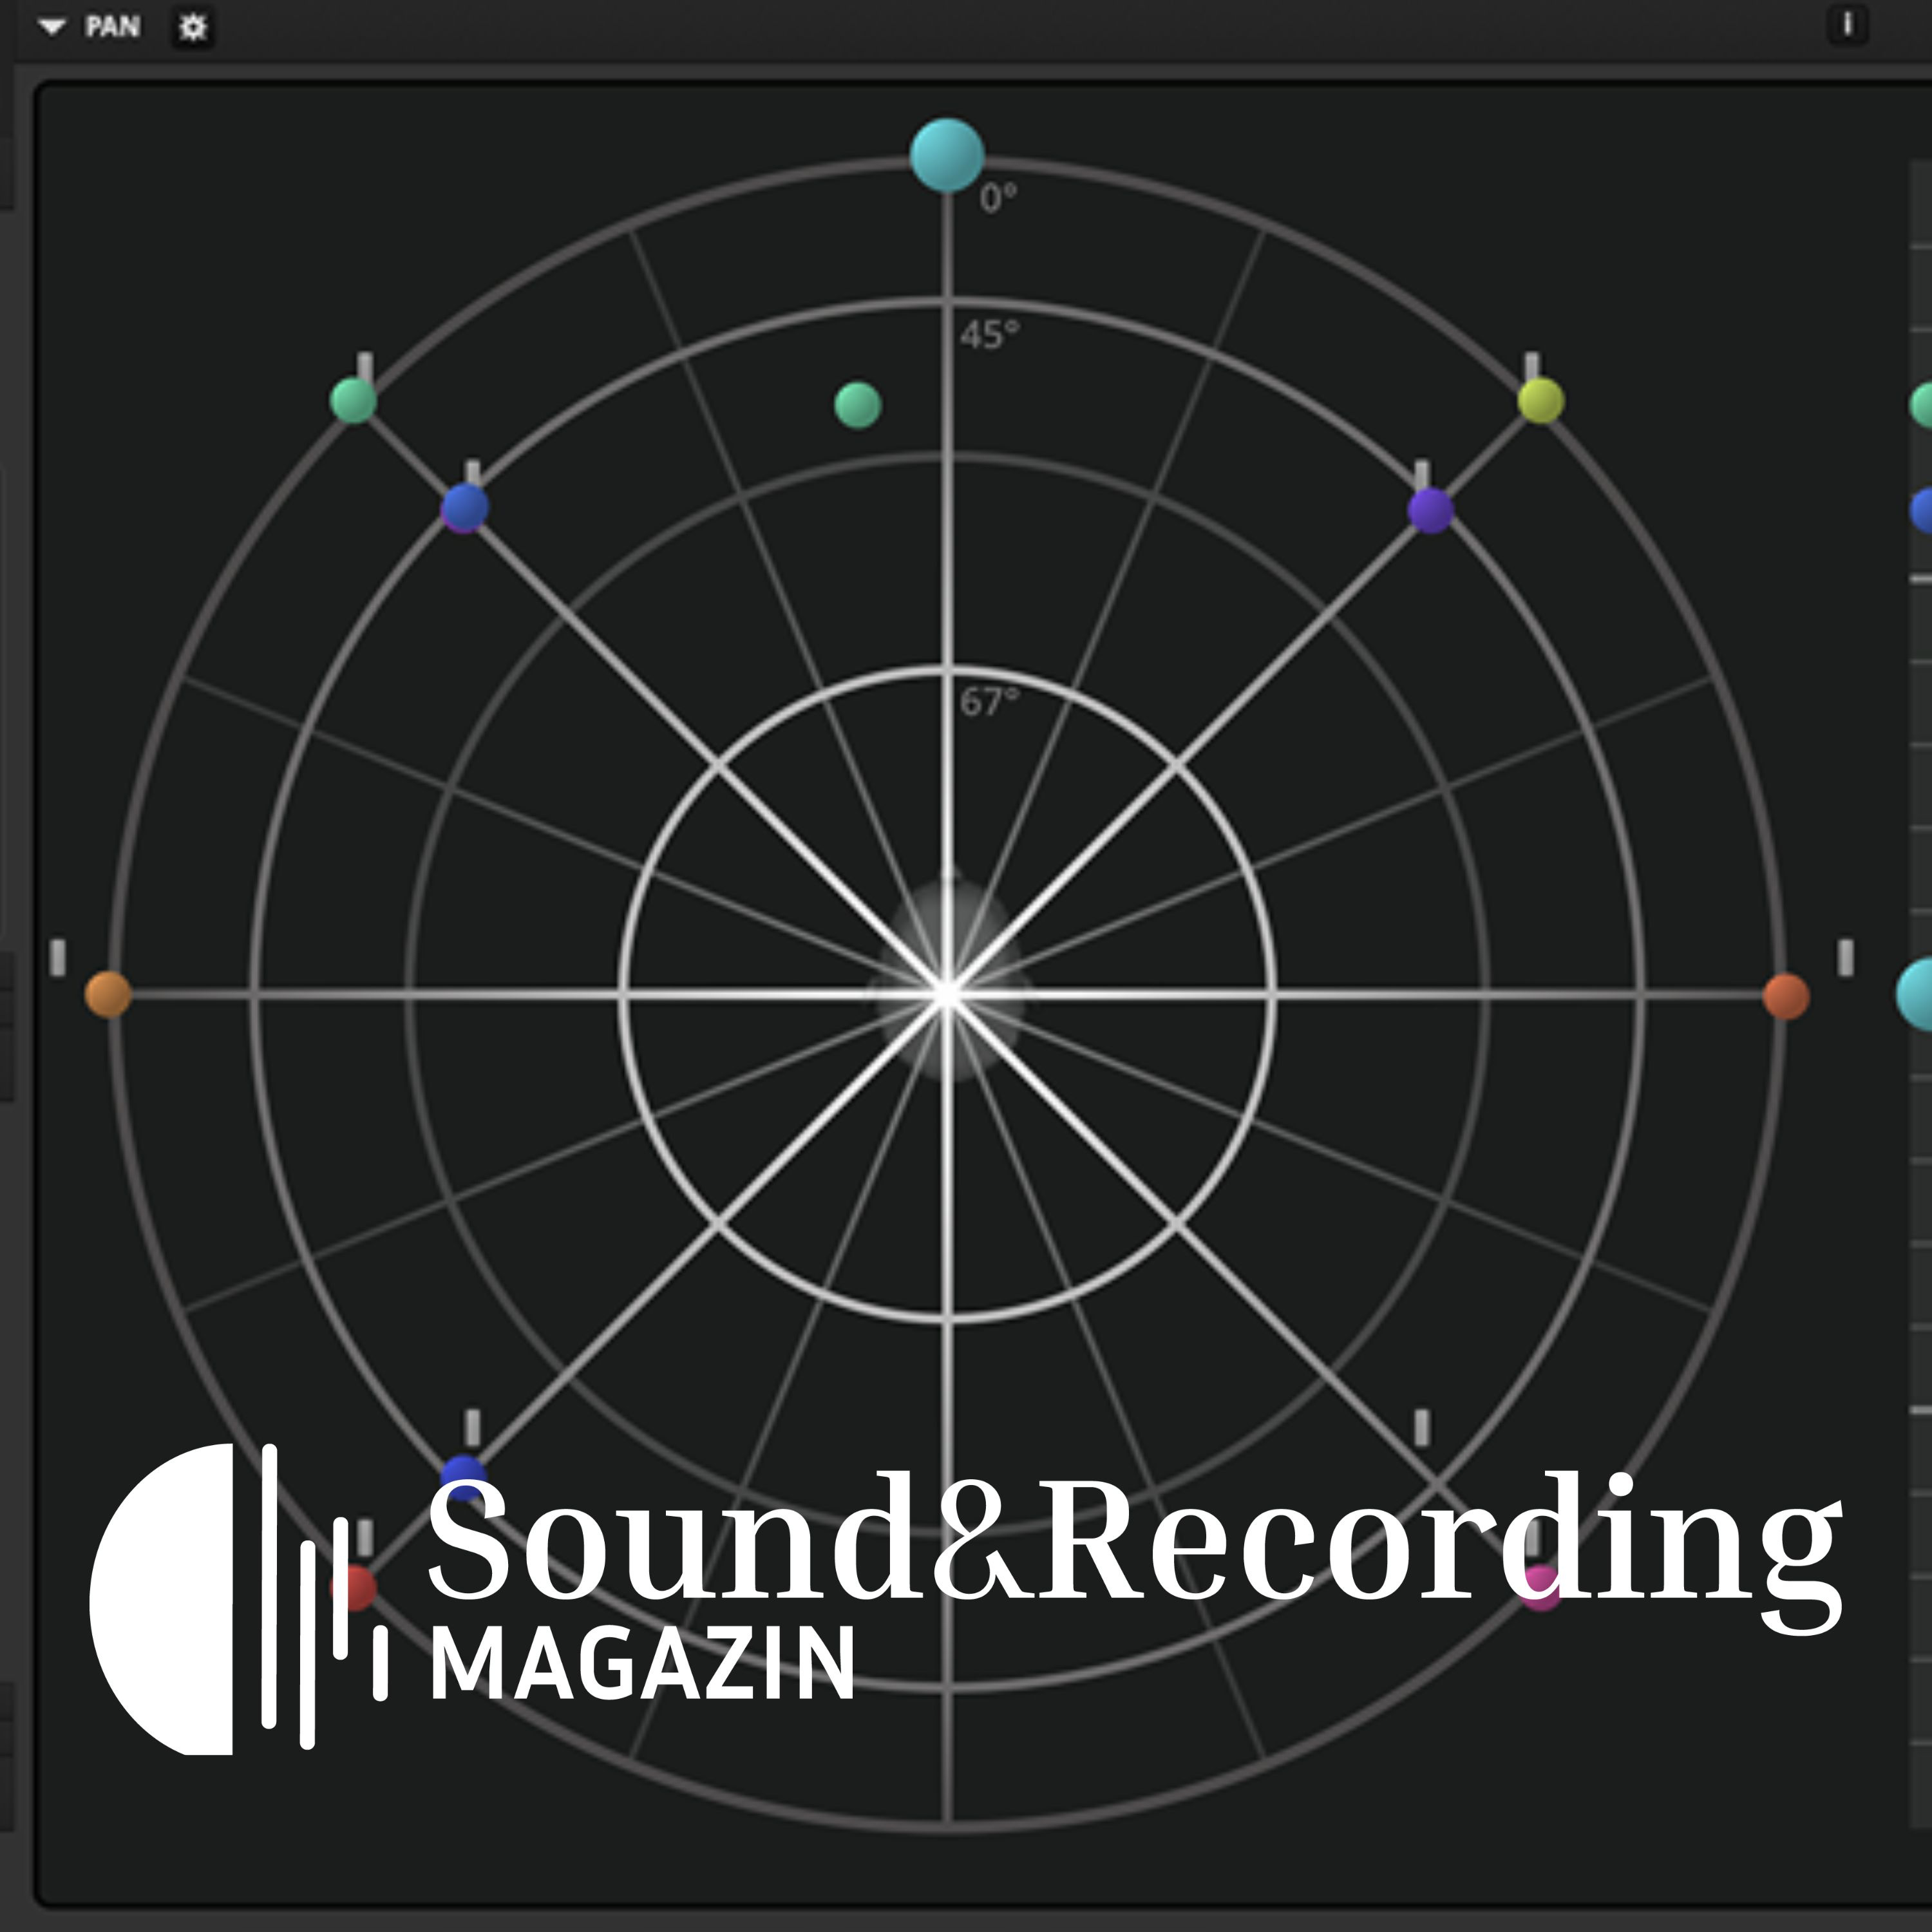Click the 67° elevation label

[990, 702]
